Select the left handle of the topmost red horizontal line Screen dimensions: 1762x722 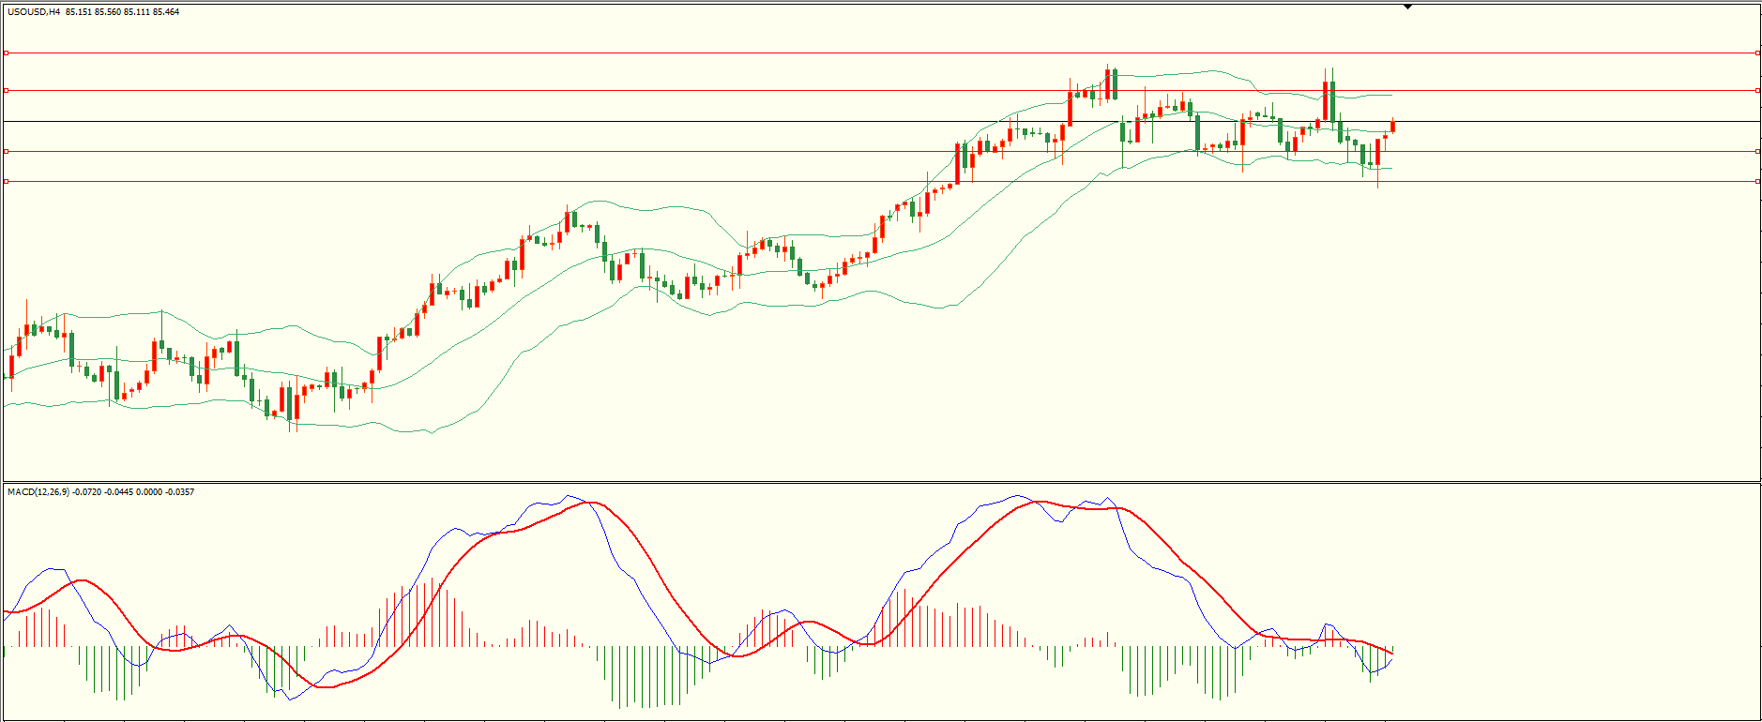7,53
